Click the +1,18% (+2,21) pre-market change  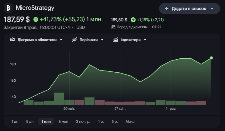pos(150,20)
